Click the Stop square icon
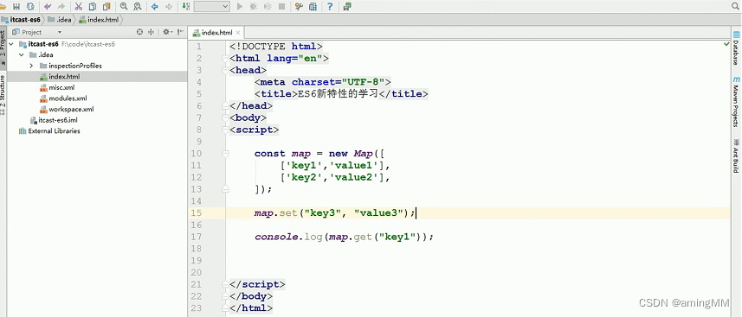The image size is (742, 317). [x=281, y=7]
